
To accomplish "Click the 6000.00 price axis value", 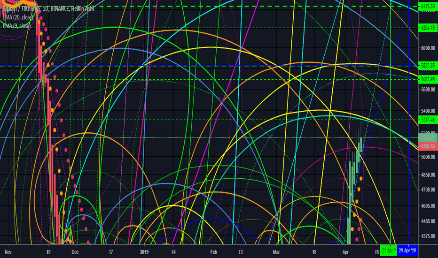I will (428, 48).
